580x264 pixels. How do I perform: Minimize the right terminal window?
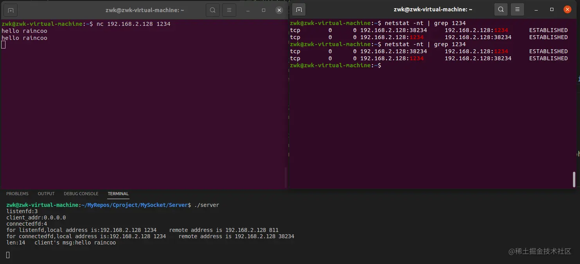click(x=536, y=9)
